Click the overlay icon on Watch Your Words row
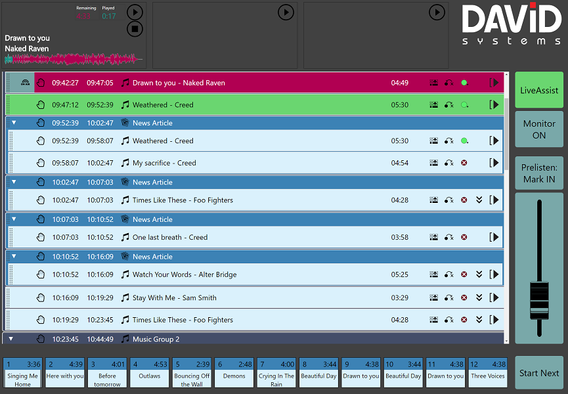The image size is (568, 394). (434, 274)
